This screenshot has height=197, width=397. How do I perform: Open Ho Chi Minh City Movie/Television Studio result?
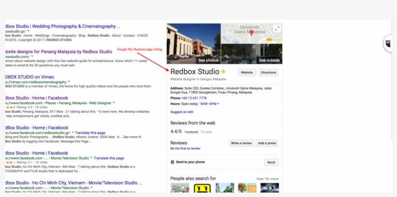(x=74, y=183)
